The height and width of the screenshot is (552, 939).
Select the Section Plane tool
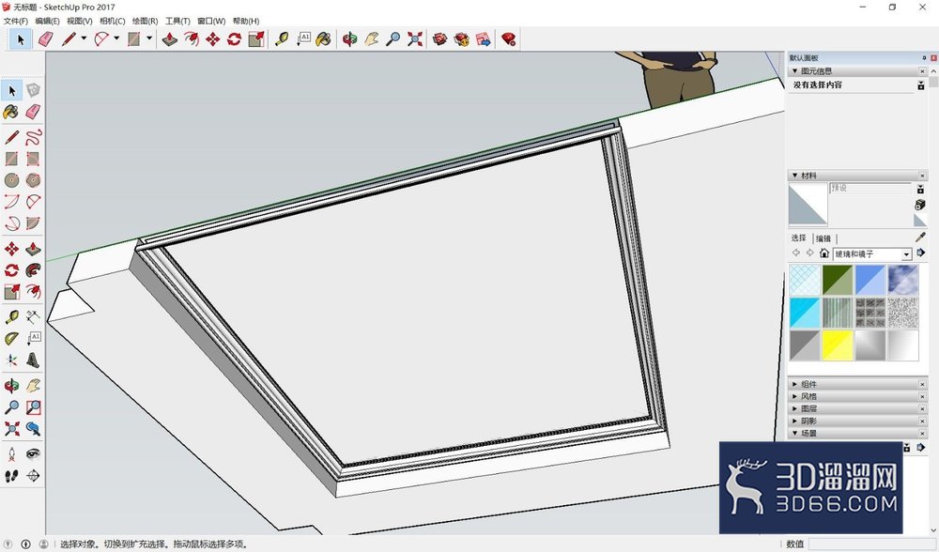click(33, 475)
